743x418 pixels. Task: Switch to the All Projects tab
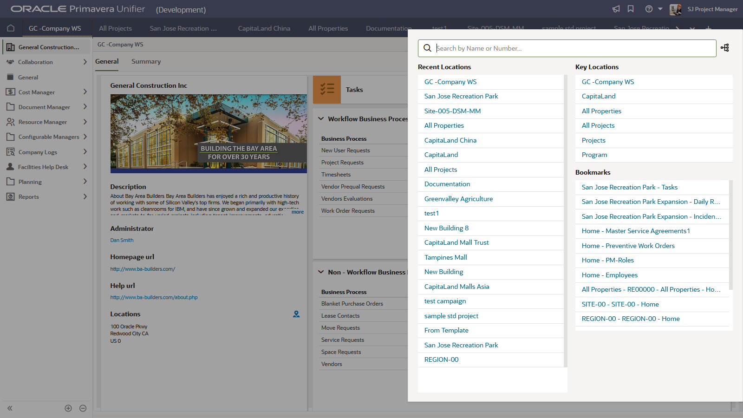pos(115,28)
